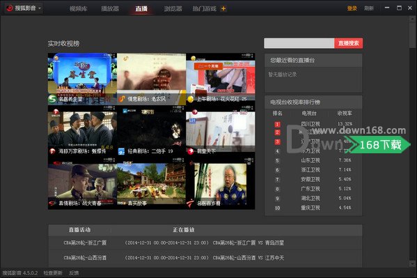Viewport: 417px width, 278px height.
Task: Open the CBA第26轮-浙江广厦 live event
Action: pos(85,243)
